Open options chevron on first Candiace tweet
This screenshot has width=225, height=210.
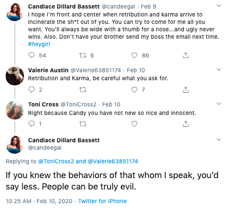click(x=219, y=6)
